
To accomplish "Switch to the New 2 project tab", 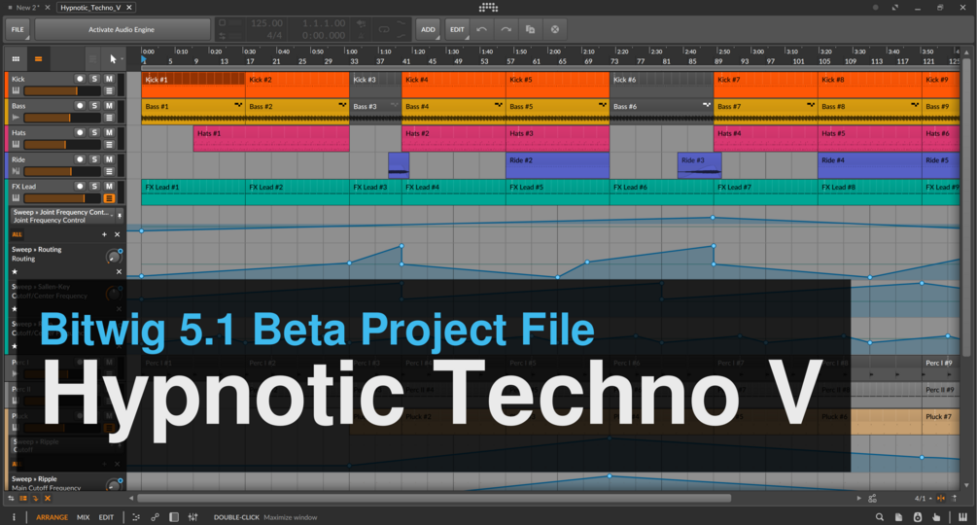I will coord(27,8).
